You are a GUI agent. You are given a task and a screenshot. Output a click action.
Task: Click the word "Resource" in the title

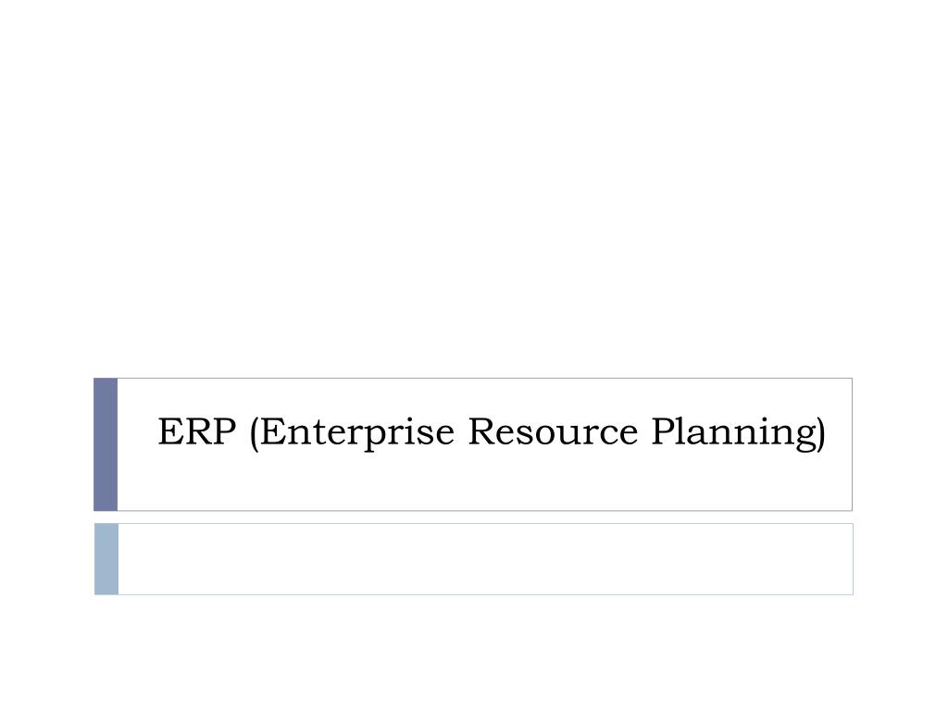pos(553,431)
